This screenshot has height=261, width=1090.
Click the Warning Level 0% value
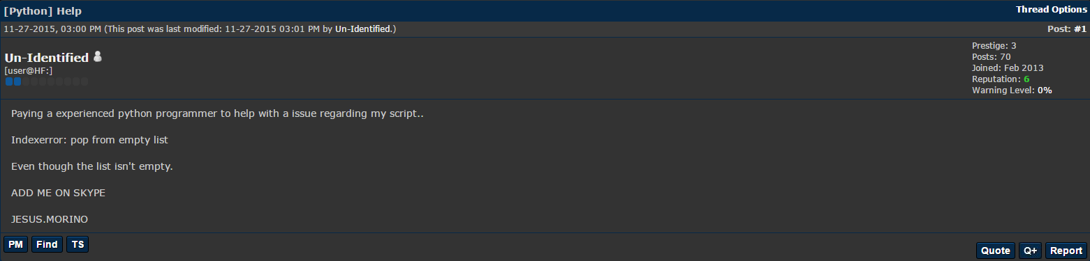(1045, 90)
